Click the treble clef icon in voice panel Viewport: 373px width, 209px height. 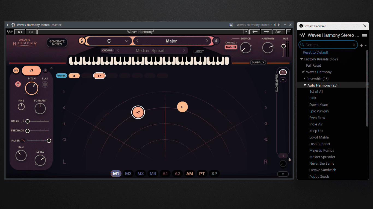[18, 84]
